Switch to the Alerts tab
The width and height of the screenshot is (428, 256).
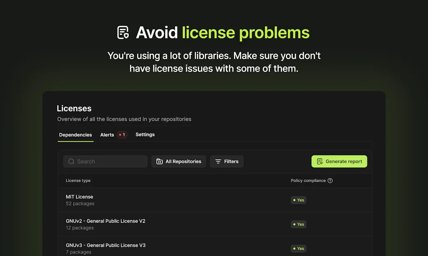[x=107, y=134]
